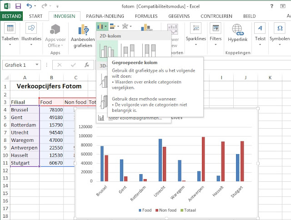The height and width of the screenshot is (220, 291).
Task: Open the Symbolen menu
Action: click(x=280, y=34)
